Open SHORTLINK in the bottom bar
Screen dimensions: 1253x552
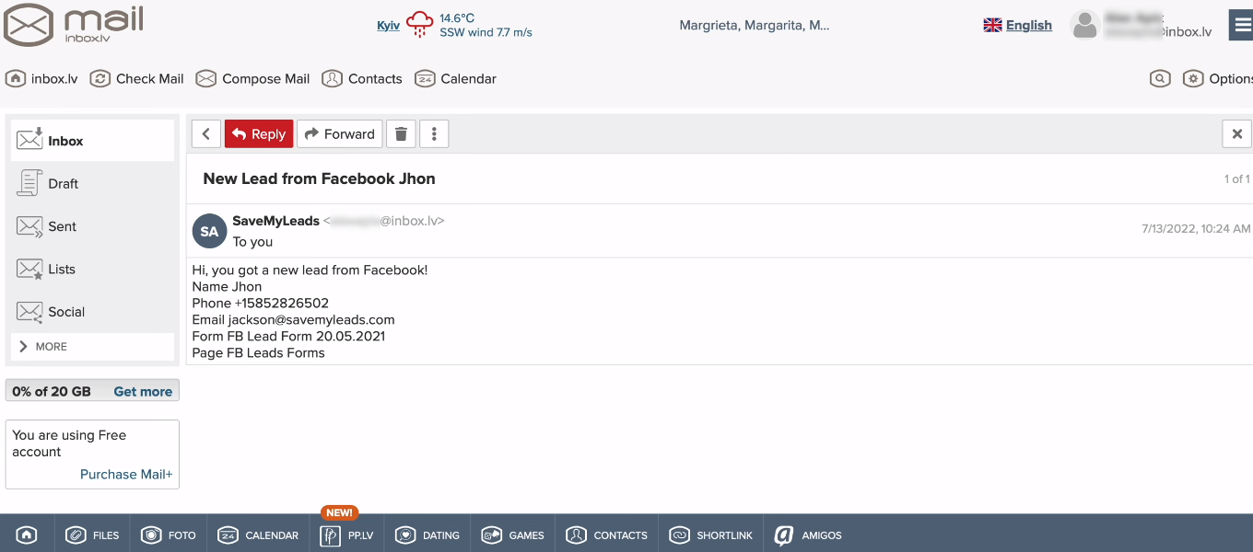coord(711,535)
